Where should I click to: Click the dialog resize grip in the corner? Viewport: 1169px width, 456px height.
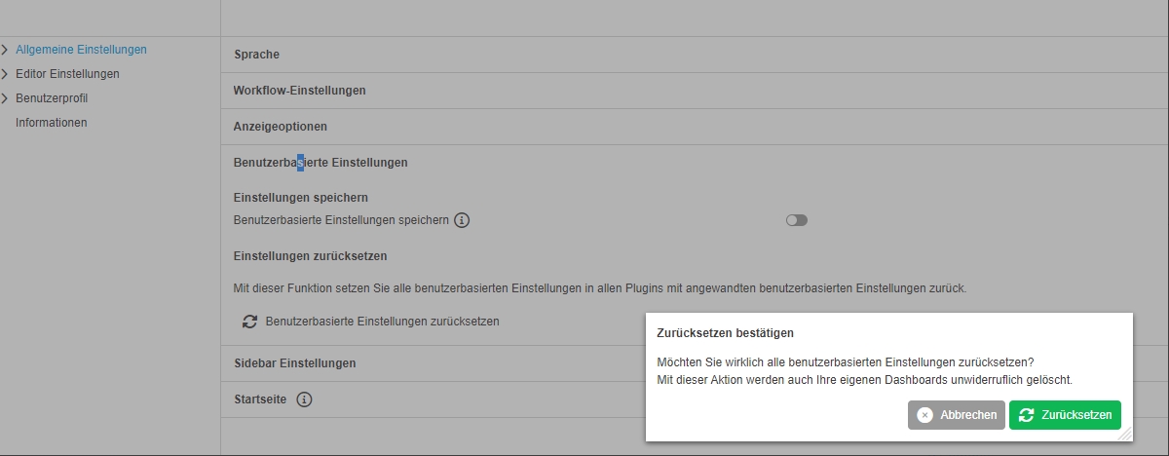1125,434
